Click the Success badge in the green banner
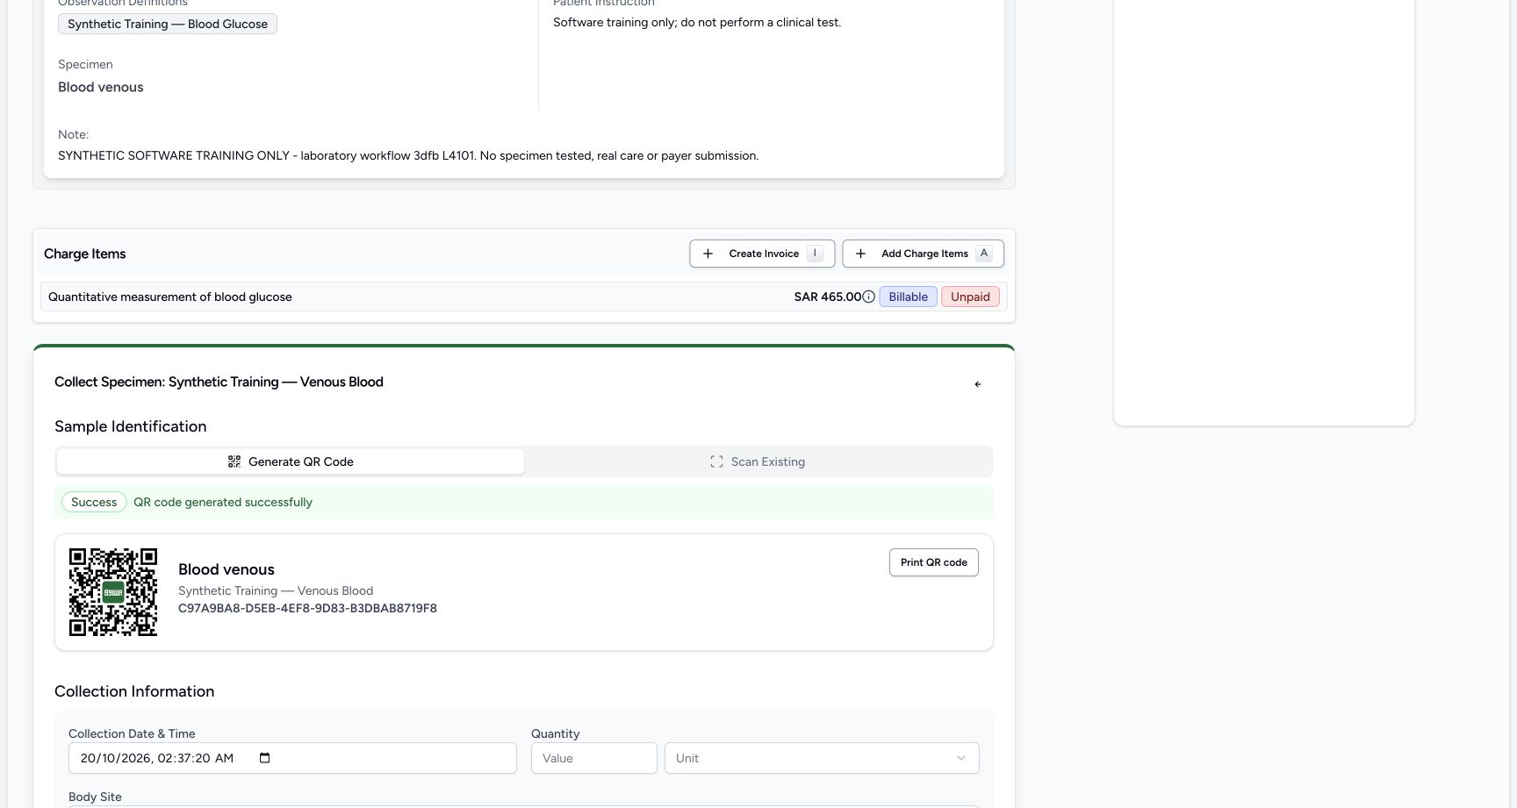Screen dimensions: 1517x808 point(94,502)
